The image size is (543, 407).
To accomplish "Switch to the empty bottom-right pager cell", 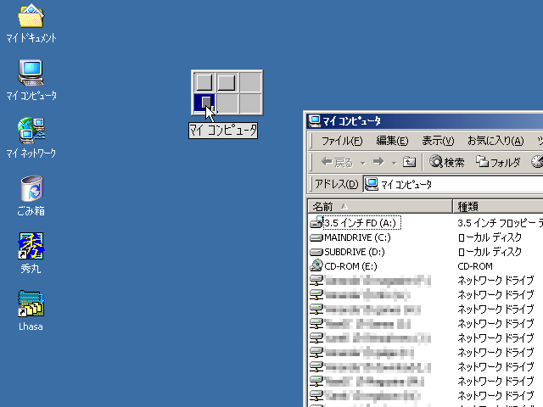I will [250, 103].
